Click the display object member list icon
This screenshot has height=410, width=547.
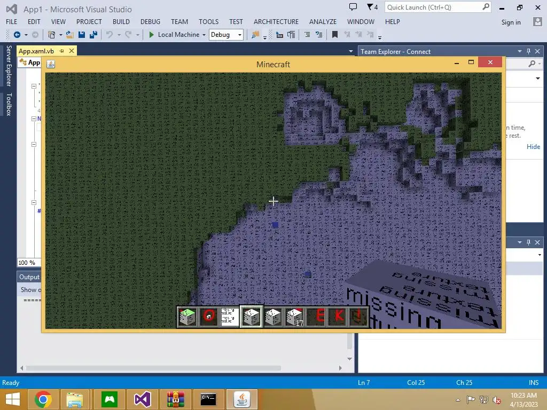click(279, 35)
